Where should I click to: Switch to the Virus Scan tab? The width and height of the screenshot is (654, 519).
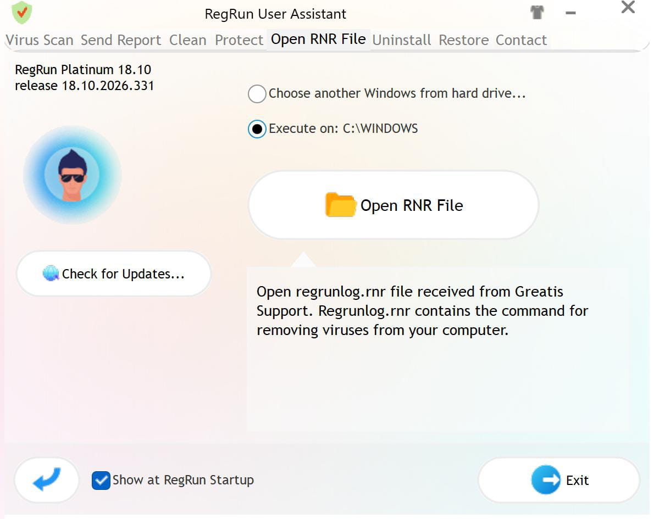click(x=40, y=40)
